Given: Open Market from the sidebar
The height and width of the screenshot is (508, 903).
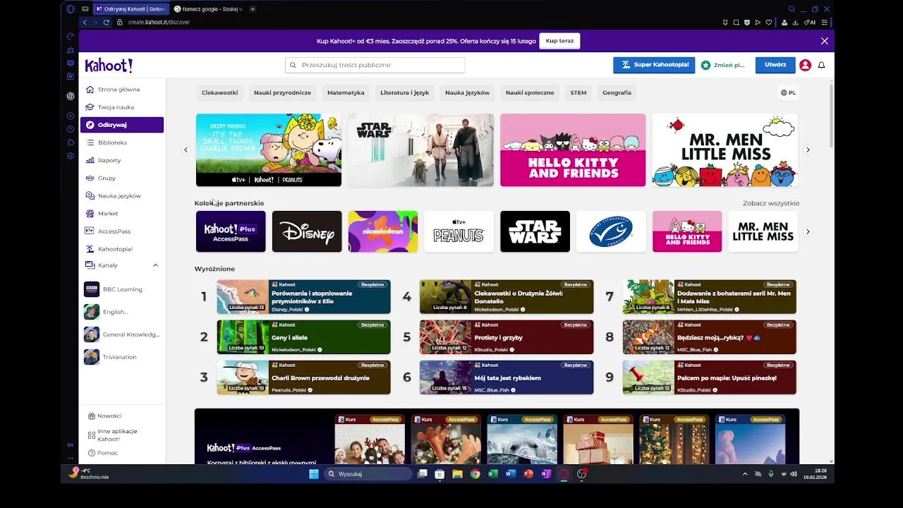Looking at the screenshot, I should point(121,213).
